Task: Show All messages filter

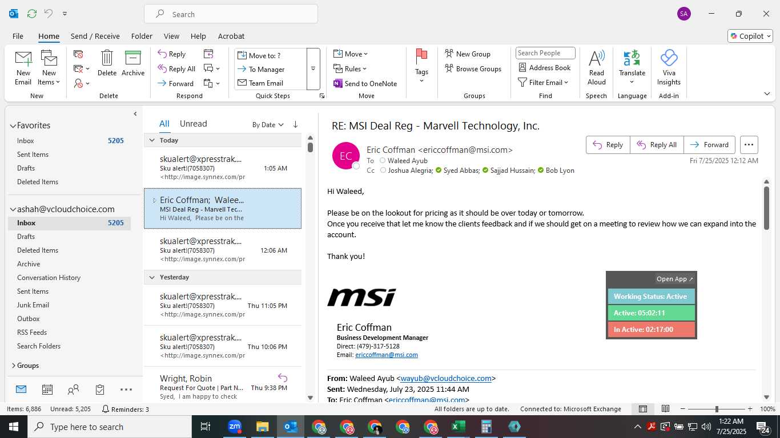Action: tap(164, 124)
